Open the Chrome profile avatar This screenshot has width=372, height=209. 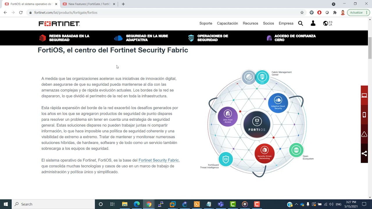(343, 12)
